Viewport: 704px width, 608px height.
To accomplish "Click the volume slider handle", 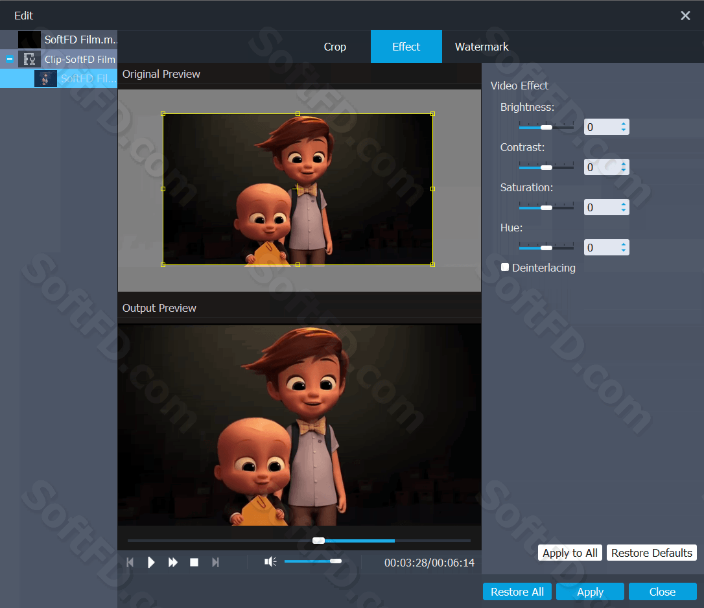I will tap(335, 561).
